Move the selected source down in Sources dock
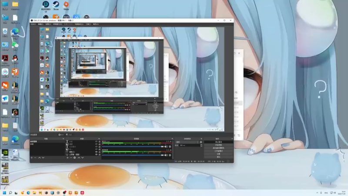 [x=82, y=158]
